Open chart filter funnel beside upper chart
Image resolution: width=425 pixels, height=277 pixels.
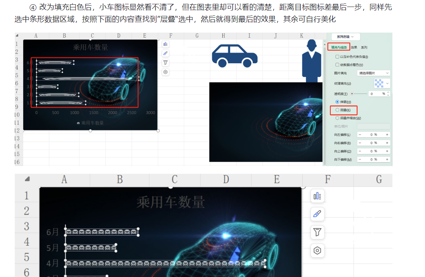point(165,62)
